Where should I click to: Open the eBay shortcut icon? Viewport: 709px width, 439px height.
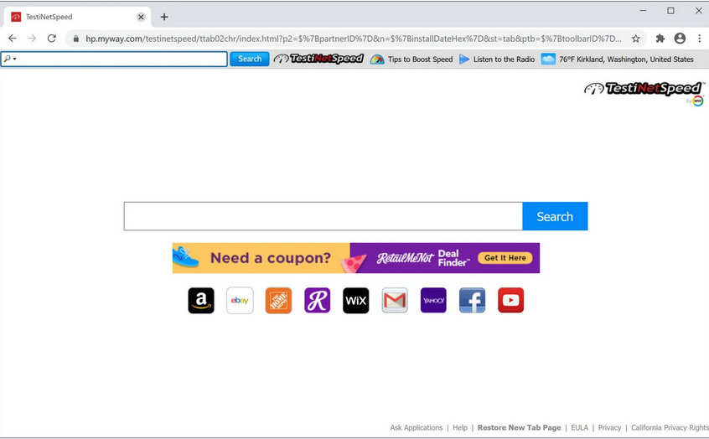(240, 301)
